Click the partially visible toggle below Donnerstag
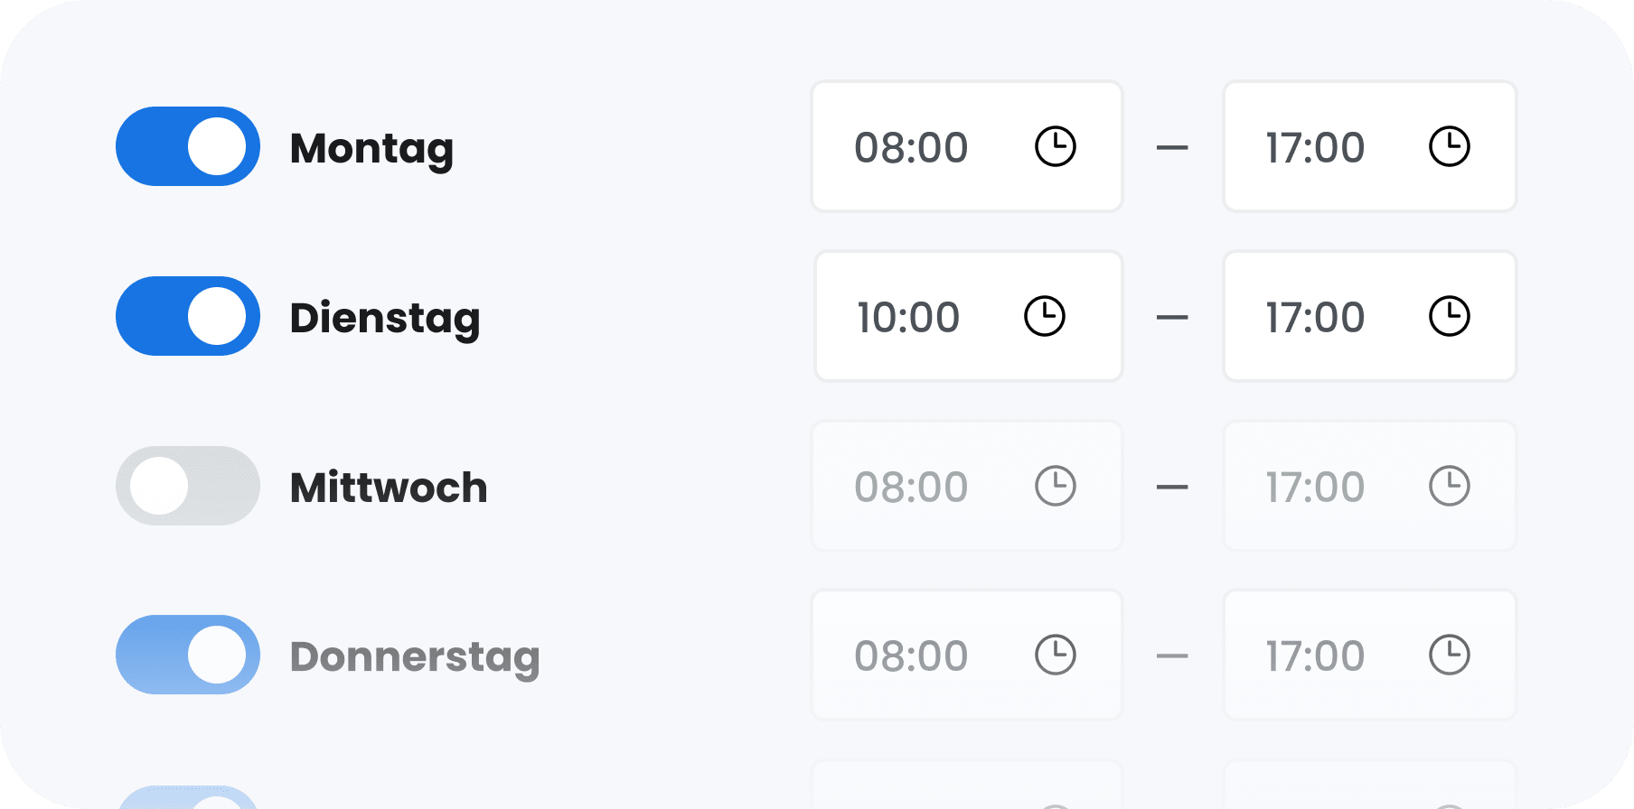The width and height of the screenshot is (1634, 809). click(x=187, y=799)
